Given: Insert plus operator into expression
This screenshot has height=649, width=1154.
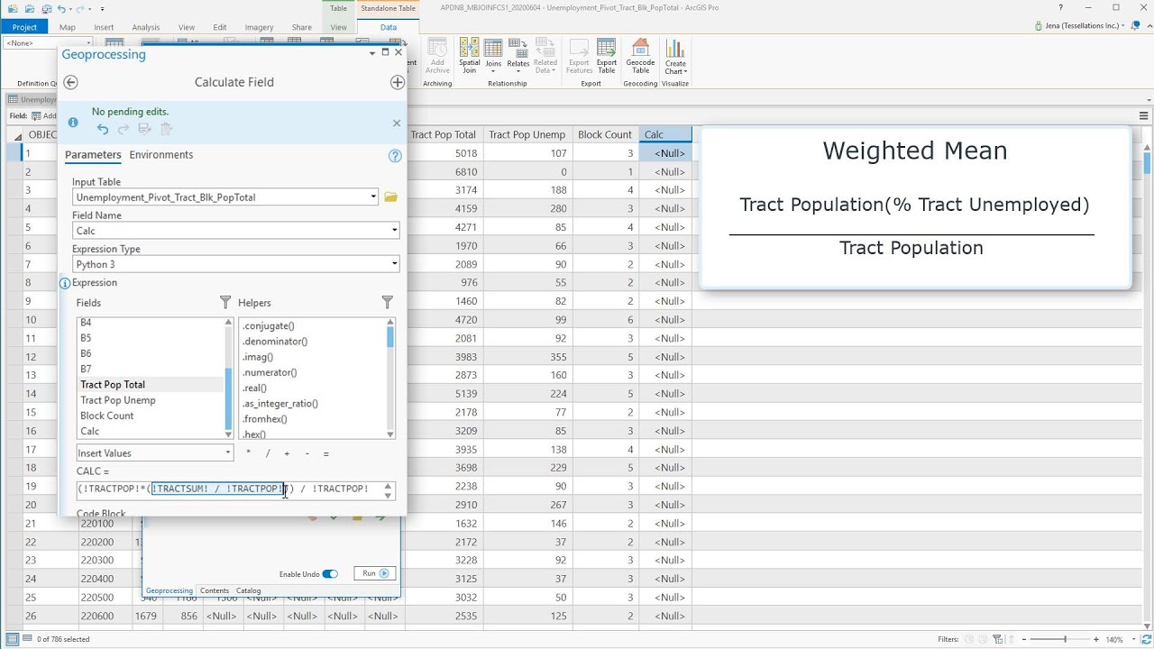Looking at the screenshot, I should (x=287, y=453).
